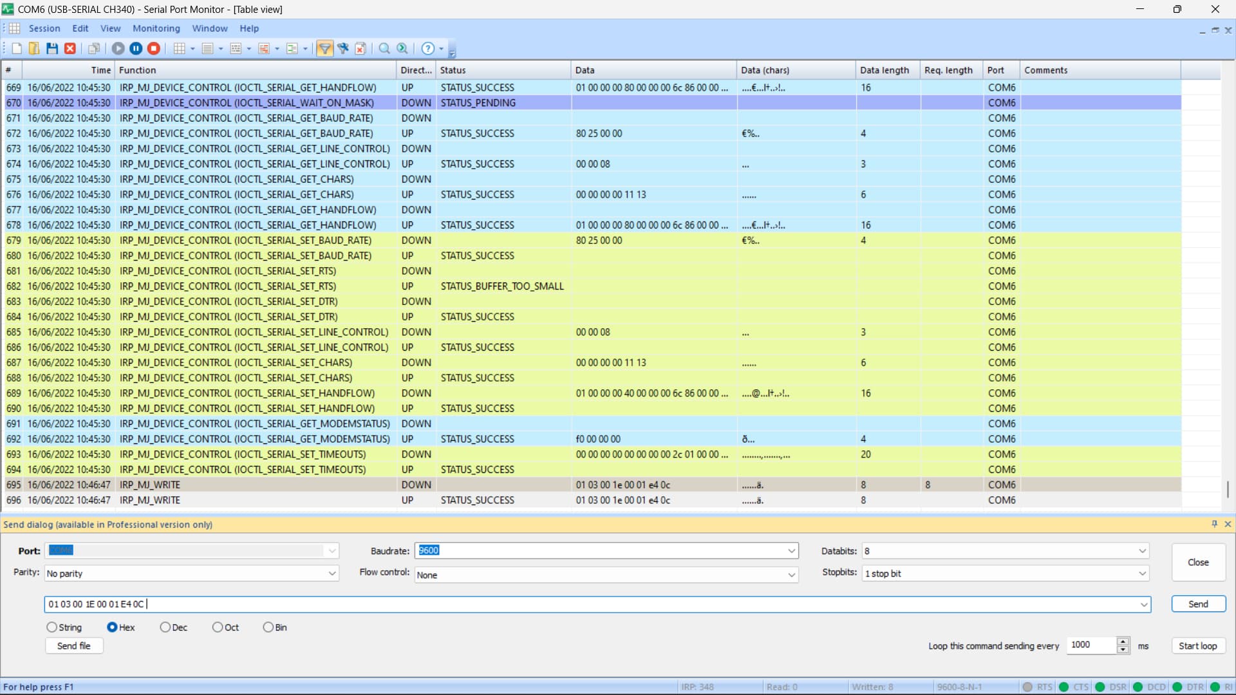Open the Baudrate dropdown
Viewport: 1236px width, 695px height.
(791, 551)
